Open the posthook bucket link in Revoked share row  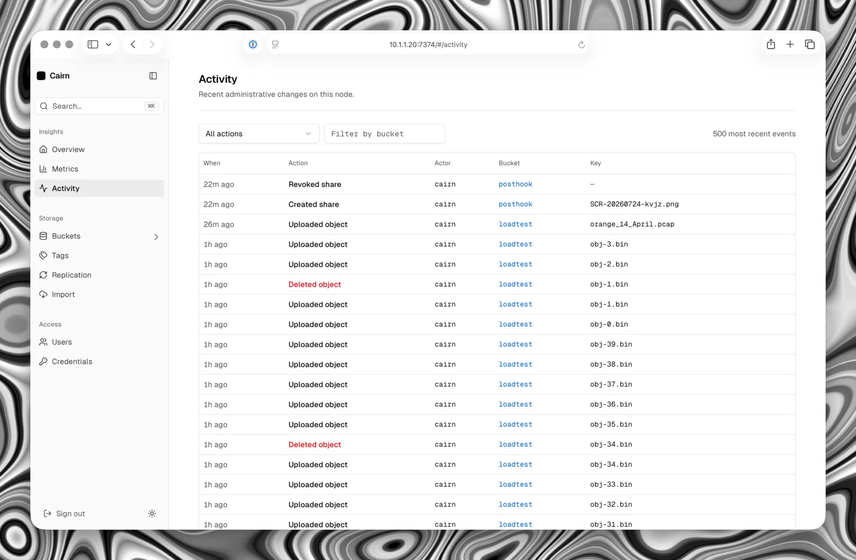tap(515, 184)
